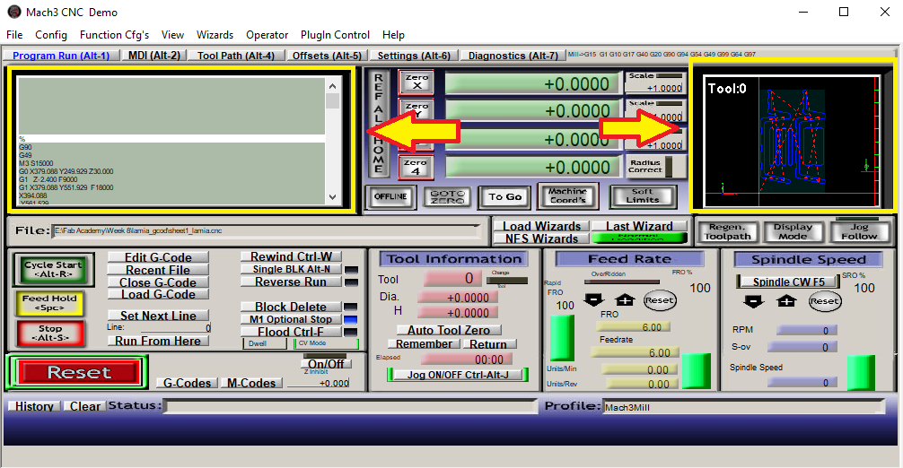This screenshot has height=468, width=903.
Task: Decrease feed rate override with down arrow
Action: click(x=593, y=299)
